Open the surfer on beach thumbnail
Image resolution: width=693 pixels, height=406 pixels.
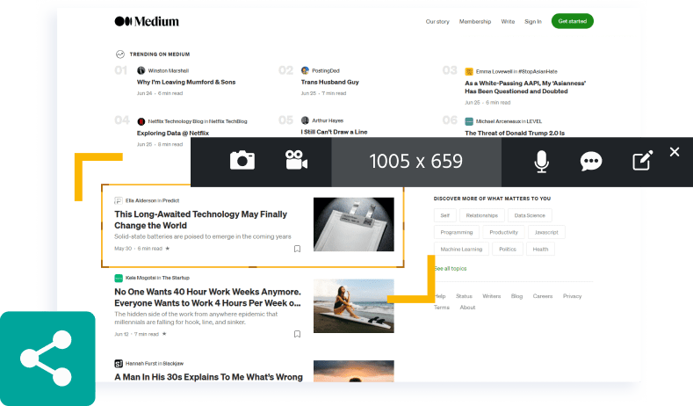(354, 306)
